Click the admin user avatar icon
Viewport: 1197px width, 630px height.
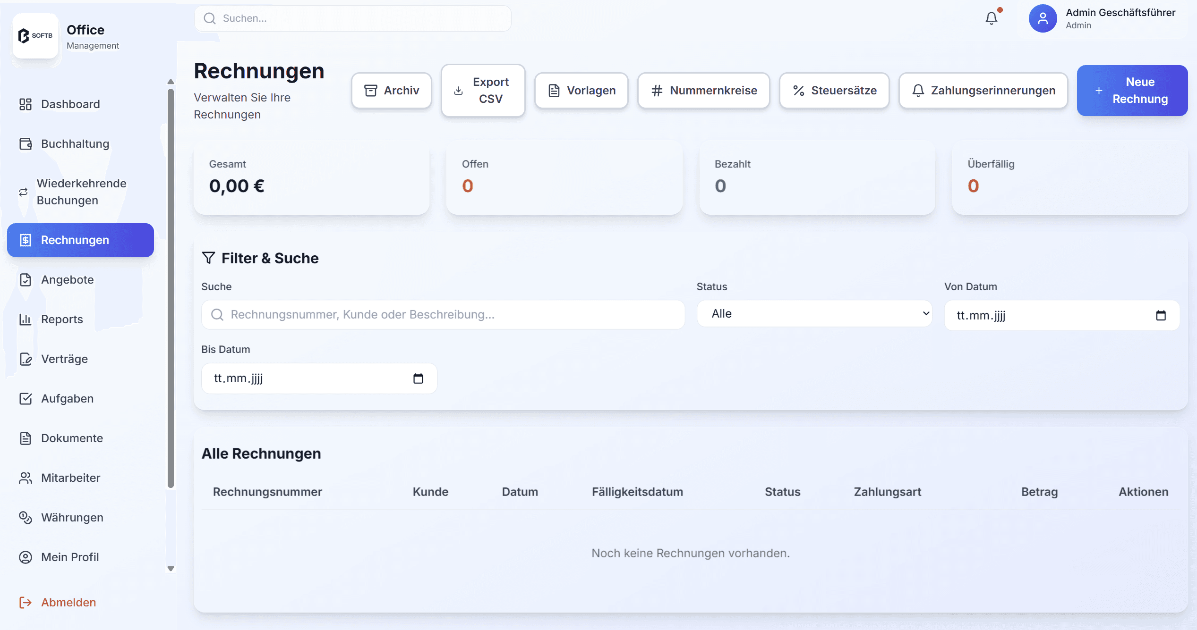click(x=1042, y=18)
